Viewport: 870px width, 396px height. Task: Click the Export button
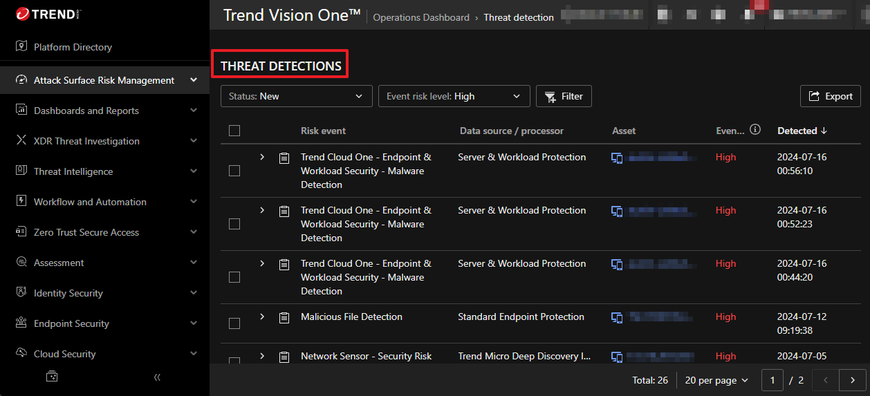830,96
